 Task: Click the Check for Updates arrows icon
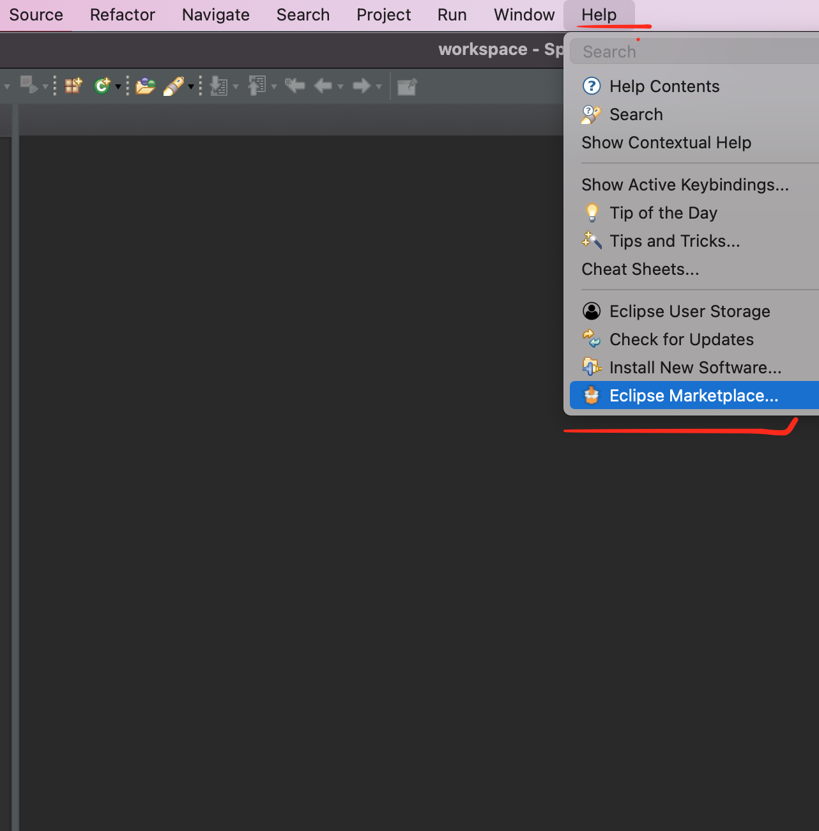(592, 338)
